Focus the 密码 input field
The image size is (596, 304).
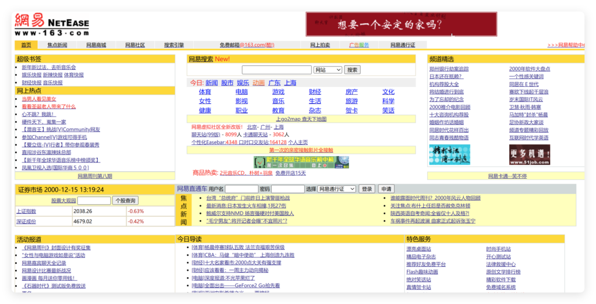288,189
